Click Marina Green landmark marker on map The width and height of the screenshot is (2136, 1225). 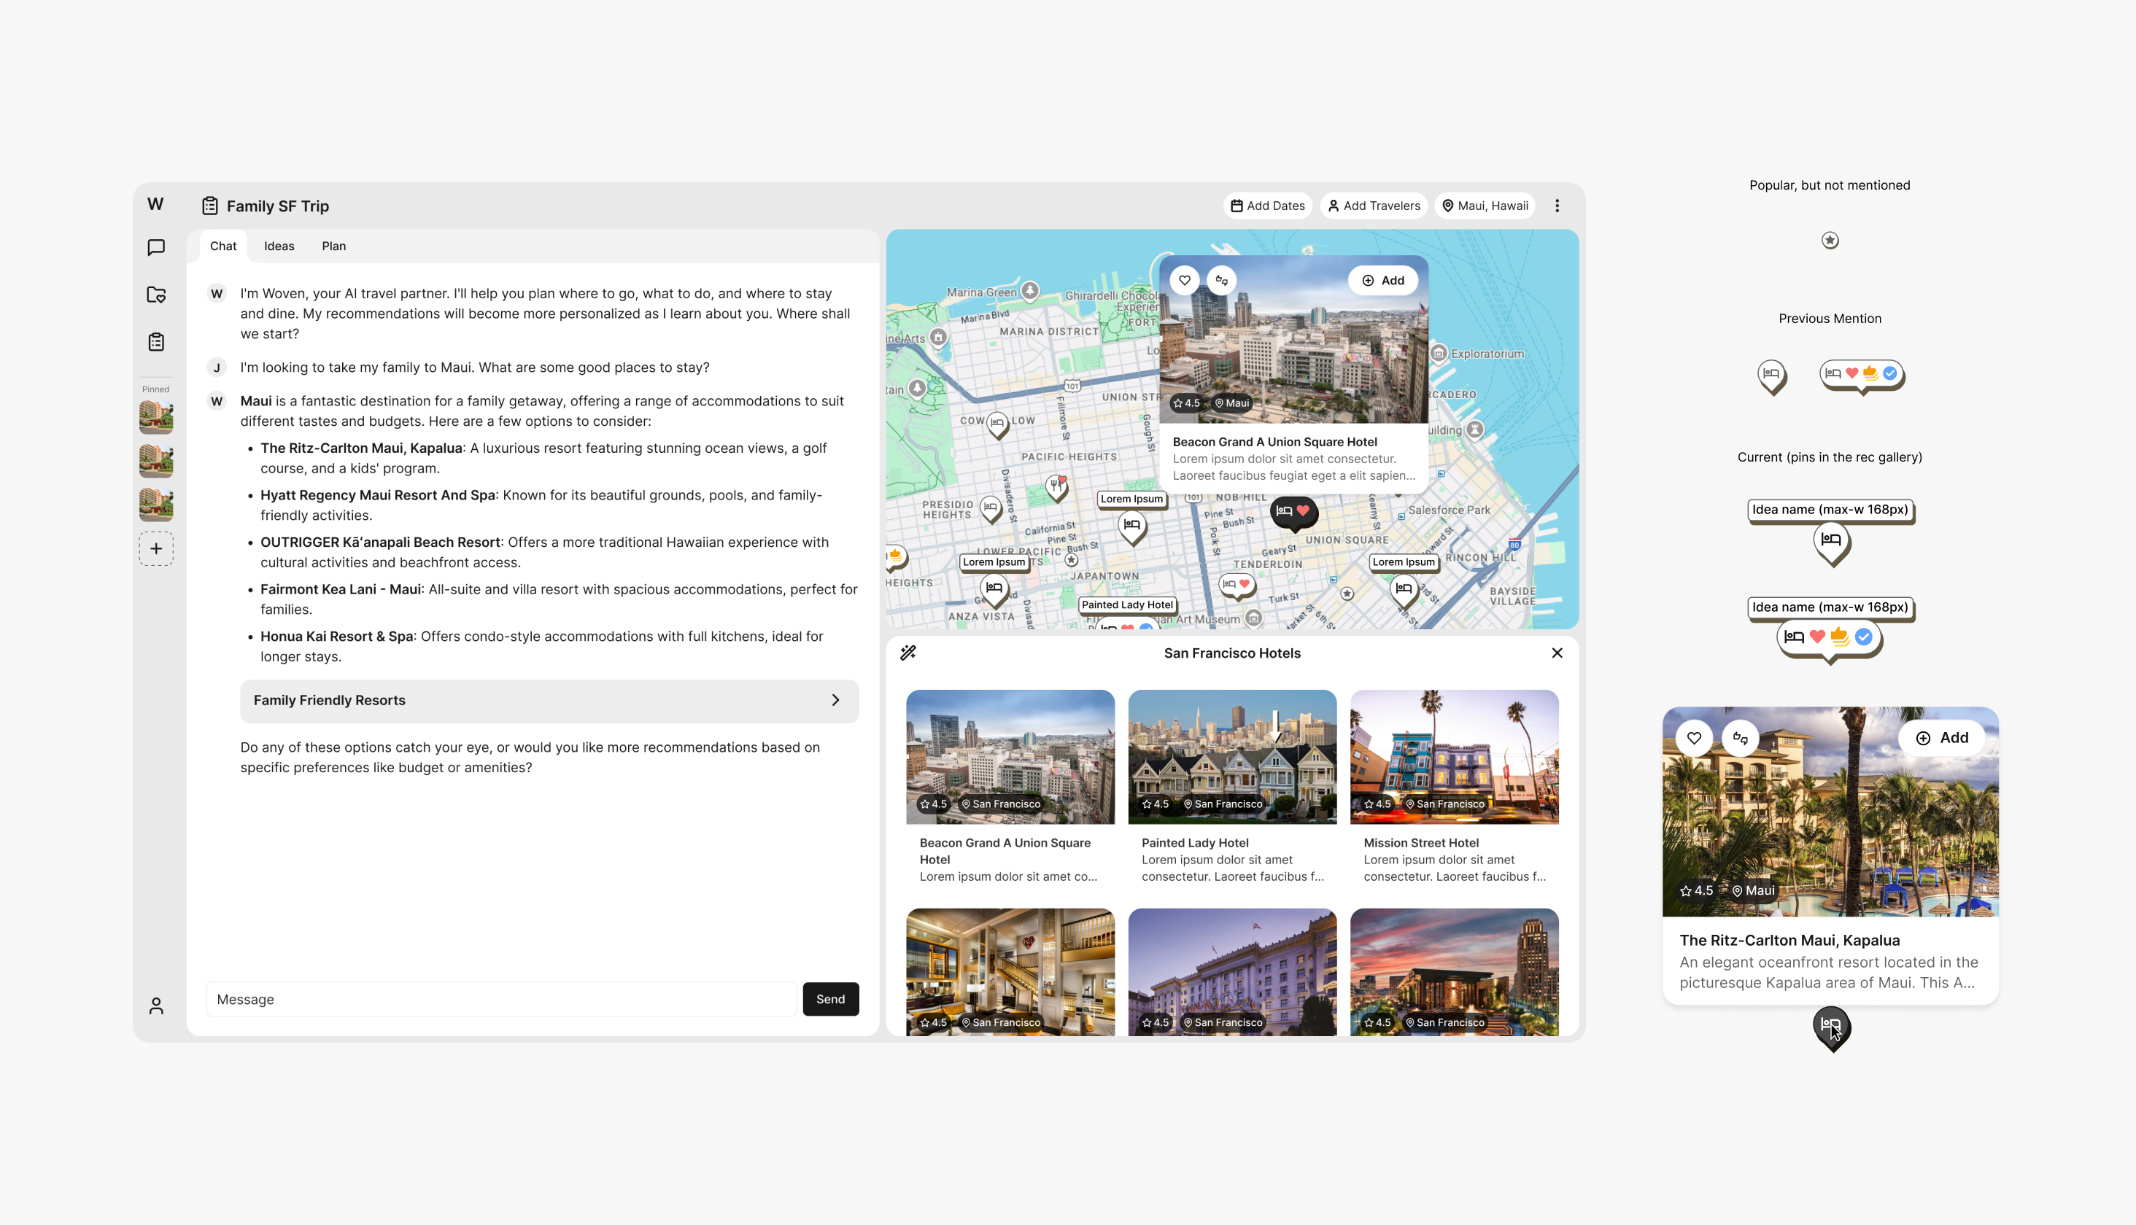pyautogui.click(x=1030, y=291)
